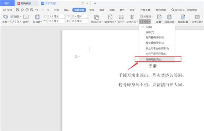This screenshot has height=131, width=204.
Task: Click the print icon in quick toolbar
Action: 27,10
